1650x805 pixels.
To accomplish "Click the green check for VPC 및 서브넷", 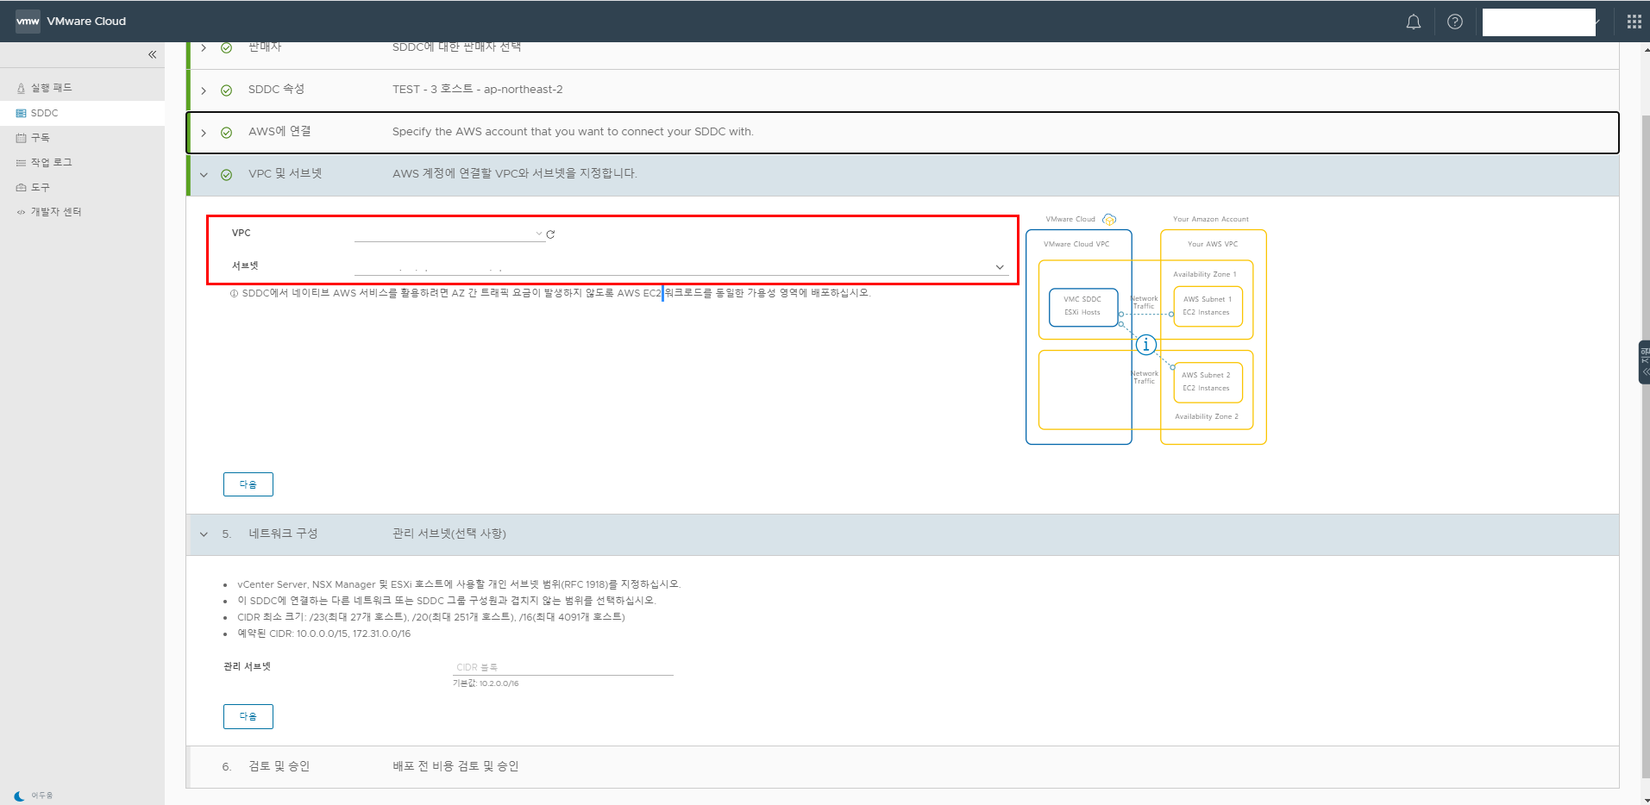I will coord(226,175).
